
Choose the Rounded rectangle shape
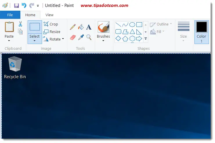(x=118, y=32)
